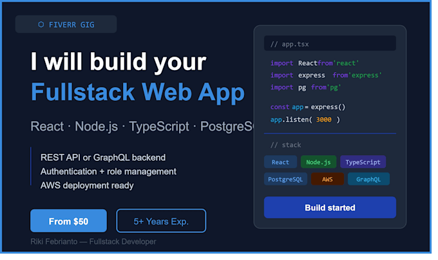
Task: Click the "I will build your" headline
Action: coord(119,62)
